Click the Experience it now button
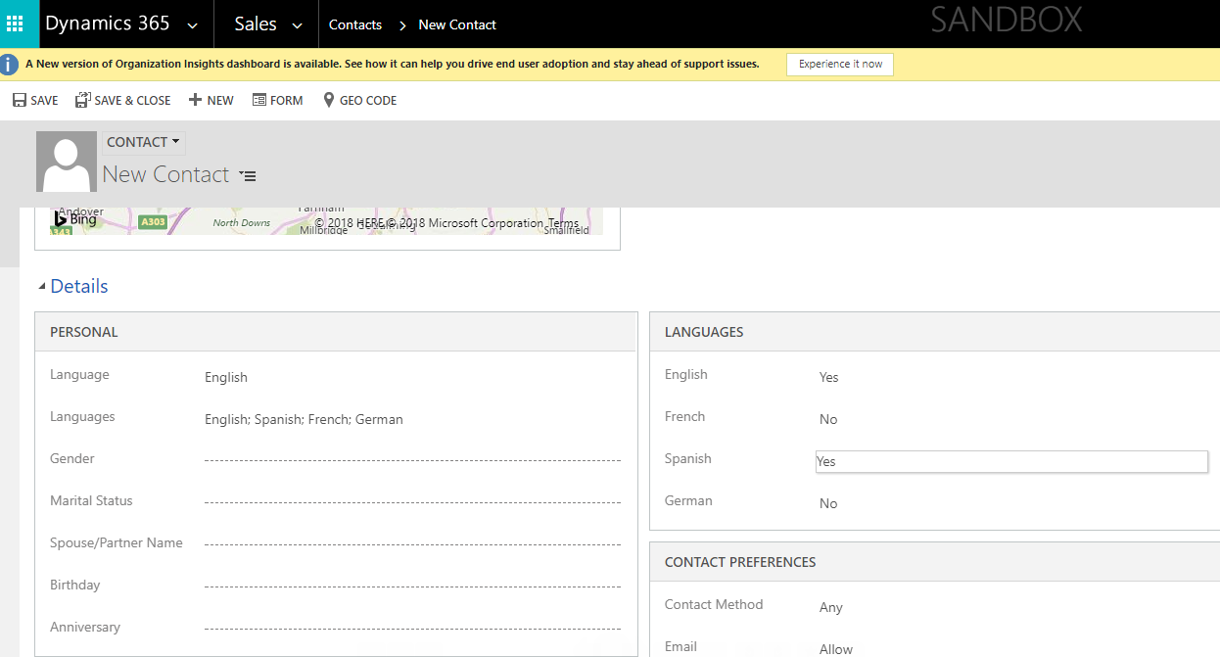This screenshot has height=657, width=1220. tap(839, 64)
